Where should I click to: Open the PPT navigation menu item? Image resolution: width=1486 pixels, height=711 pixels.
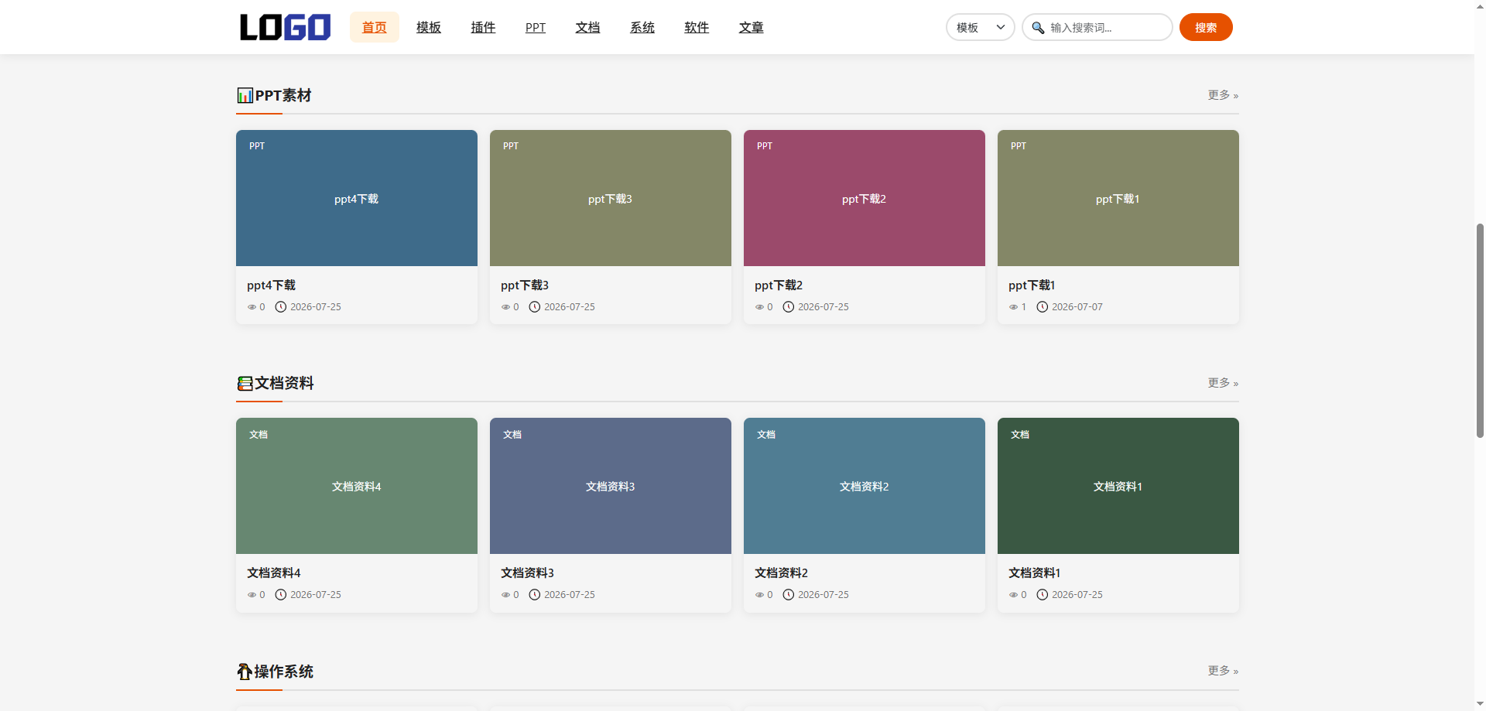click(536, 27)
